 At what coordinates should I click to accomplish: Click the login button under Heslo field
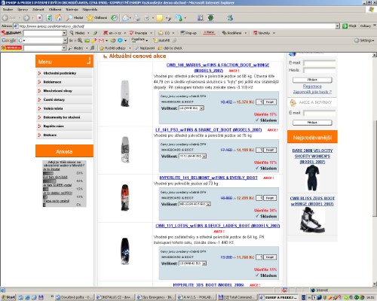[x=312, y=80]
